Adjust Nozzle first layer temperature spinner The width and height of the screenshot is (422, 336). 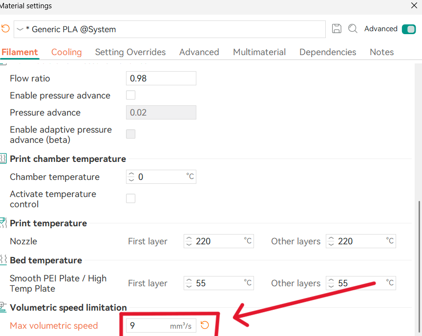(x=189, y=241)
